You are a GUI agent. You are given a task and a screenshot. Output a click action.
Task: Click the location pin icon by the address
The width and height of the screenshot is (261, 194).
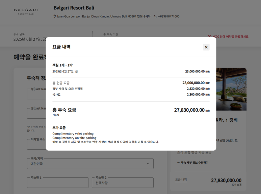tap(55, 16)
